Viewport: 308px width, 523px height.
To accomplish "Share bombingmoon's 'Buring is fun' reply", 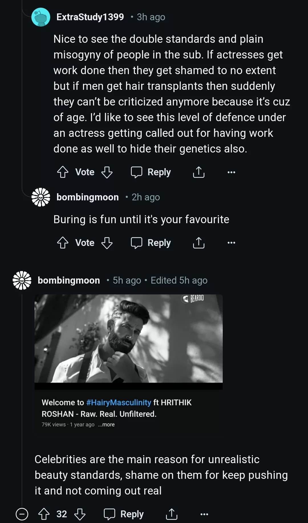I will [199, 243].
